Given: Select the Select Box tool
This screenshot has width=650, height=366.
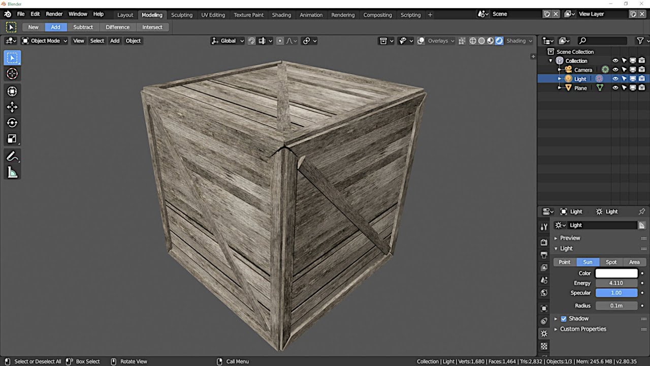Looking at the screenshot, I should pyautogui.click(x=12, y=58).
